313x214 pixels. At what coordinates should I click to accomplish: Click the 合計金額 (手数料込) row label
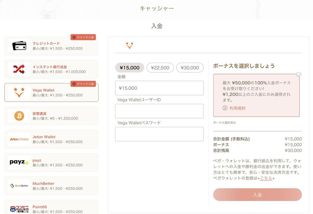(231, 139)
